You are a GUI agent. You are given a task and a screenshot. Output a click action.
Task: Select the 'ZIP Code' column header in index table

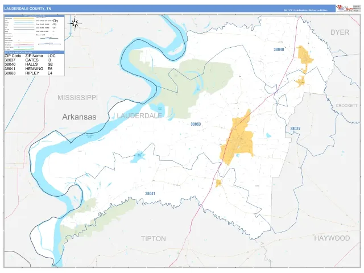(13, 56)
